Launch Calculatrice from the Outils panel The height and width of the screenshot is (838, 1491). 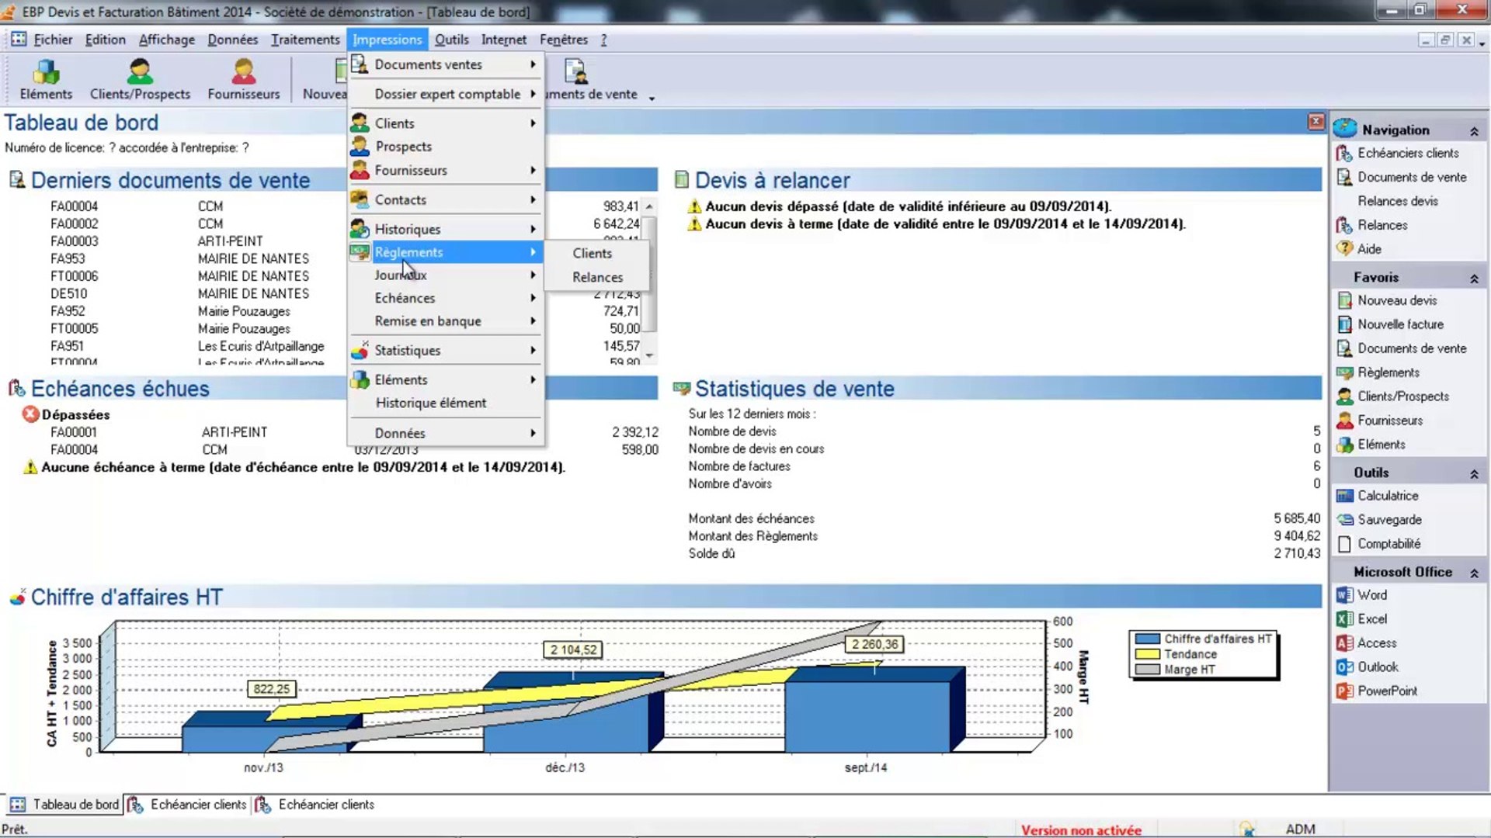[1387, 495]
